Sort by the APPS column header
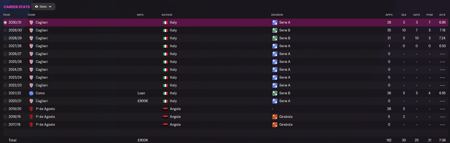This screenshot has width=450, height=143. coord(389,15)
